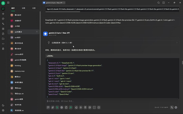Click the <JSON> code block header
The height and width of the screenshot is (114, 183).
[112, 56]
